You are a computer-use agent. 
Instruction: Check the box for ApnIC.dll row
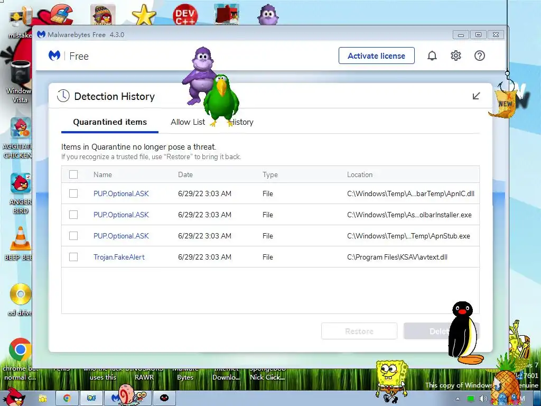[73, 193]
